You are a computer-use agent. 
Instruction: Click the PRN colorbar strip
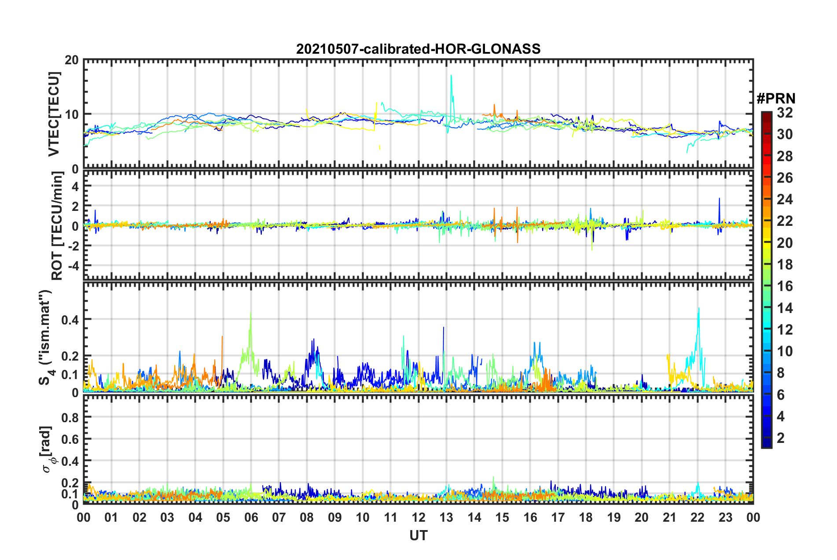coord(766,280)
